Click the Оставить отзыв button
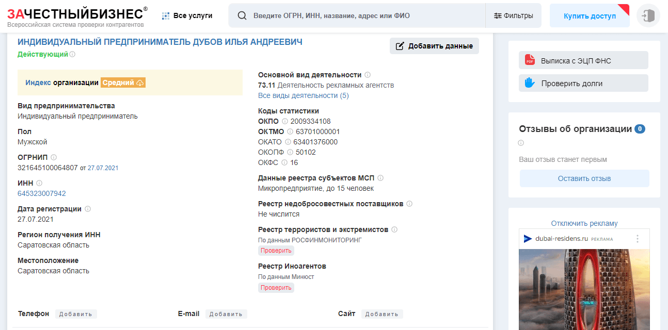668x330 pixels. pyautogui.click(x=584, y=178)
